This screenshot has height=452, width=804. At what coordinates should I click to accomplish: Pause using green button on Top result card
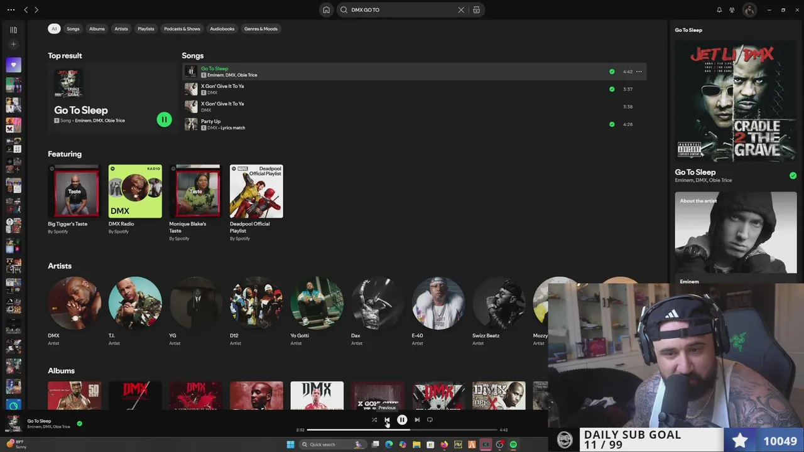click(x=164, y=119)
